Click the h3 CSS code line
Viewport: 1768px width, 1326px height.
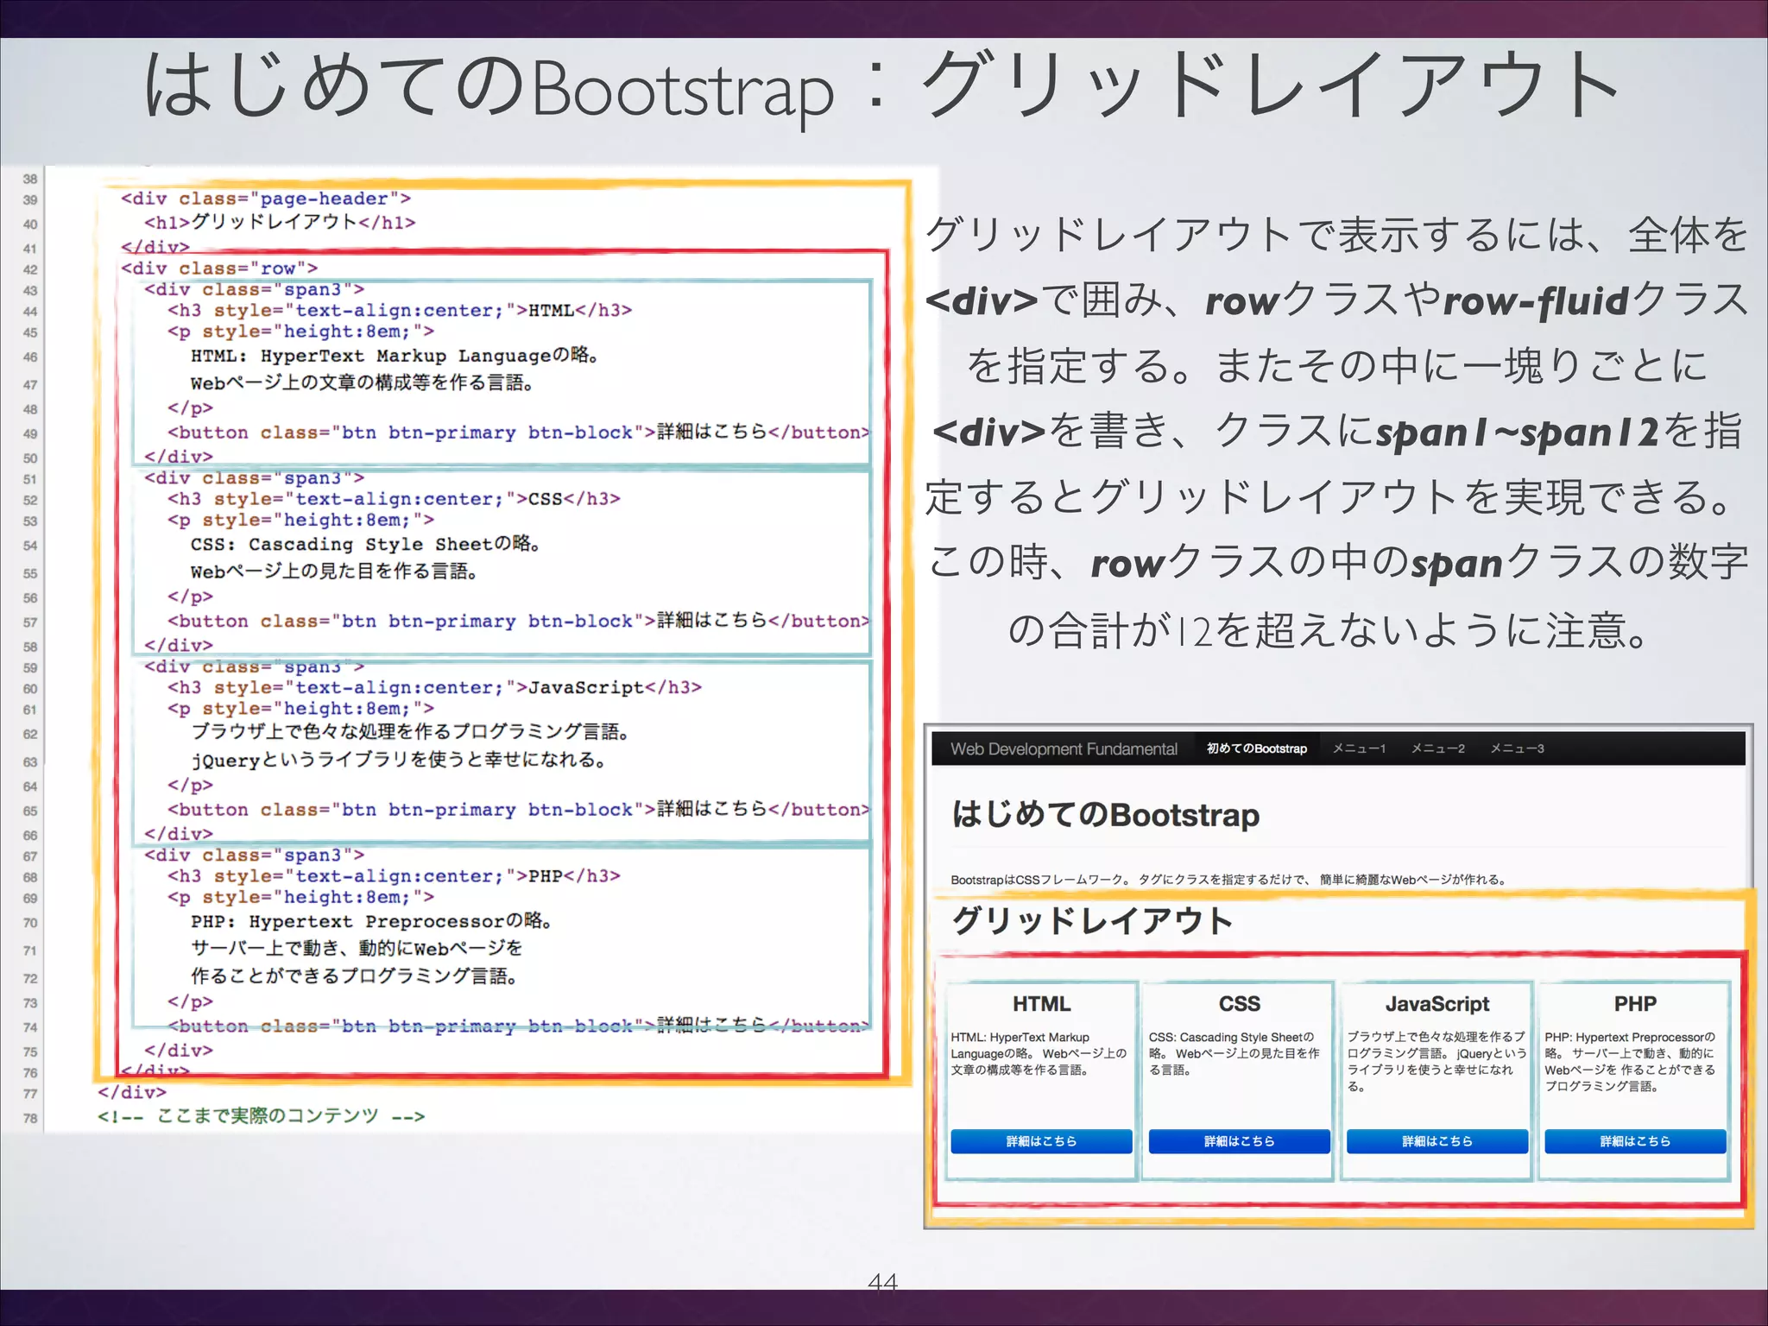[394, 499]
